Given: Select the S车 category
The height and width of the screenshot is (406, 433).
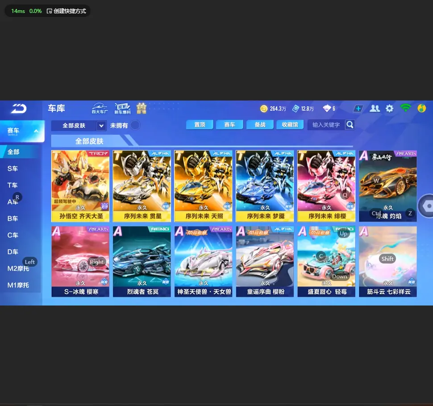Looking at the screenshot, I should click(x=12, y=168).
